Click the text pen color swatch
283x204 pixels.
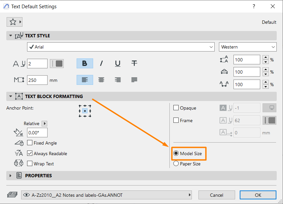pos(56,63)
